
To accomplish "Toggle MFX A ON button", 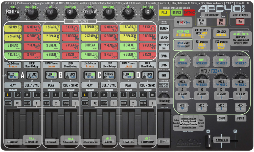I will point(182,95).
